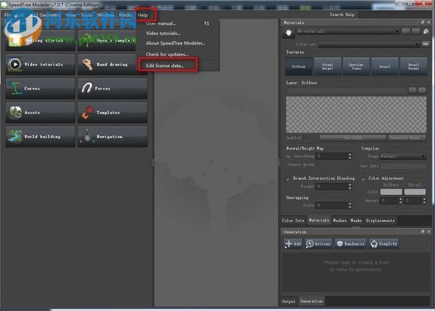Adjust Branch Intersection Weight stepper
The image size is (435, 311).
[350, 187]
